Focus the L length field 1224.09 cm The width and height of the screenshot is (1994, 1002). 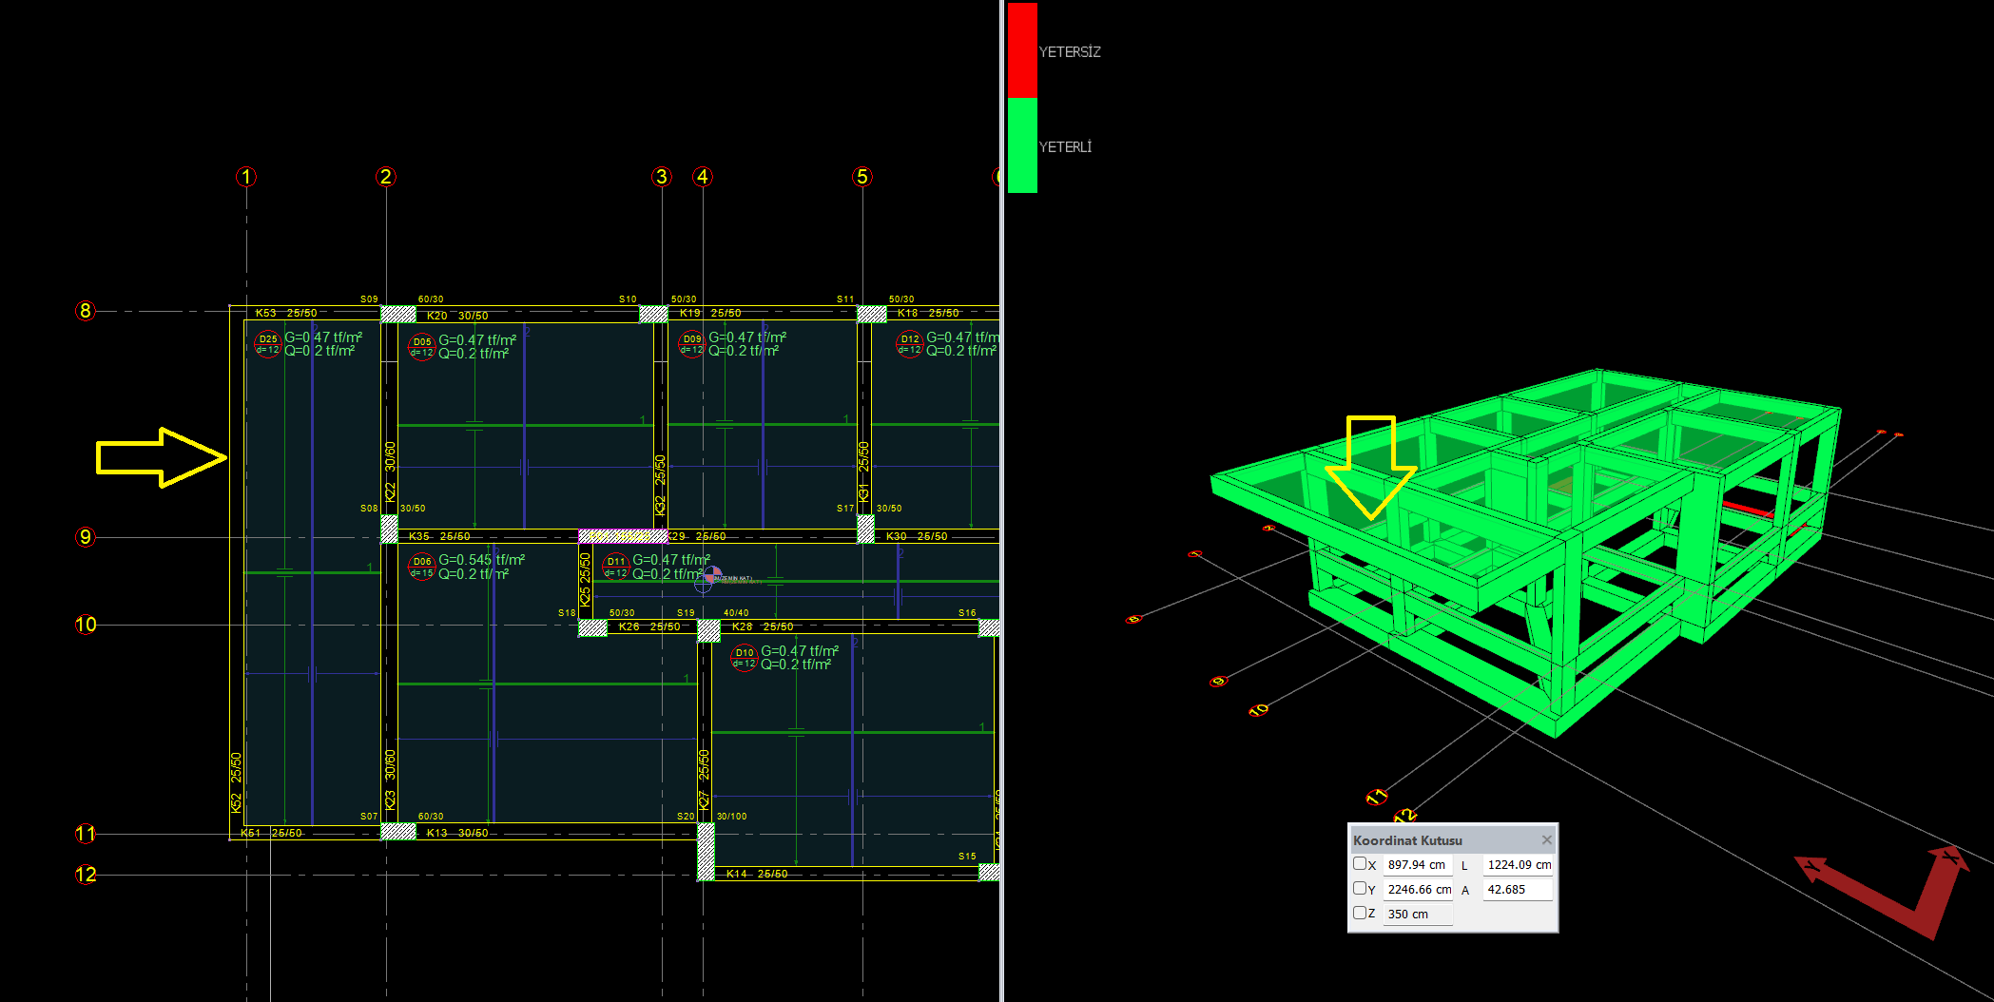coord(1518,865)
